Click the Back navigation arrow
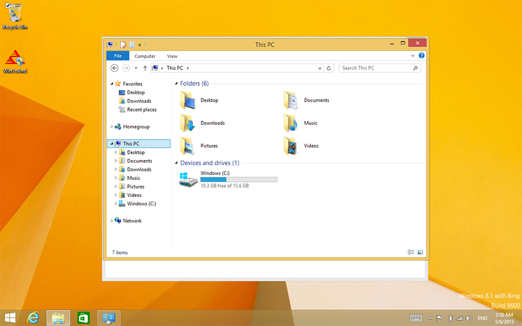Screen dimensions: 522x326 115,68
